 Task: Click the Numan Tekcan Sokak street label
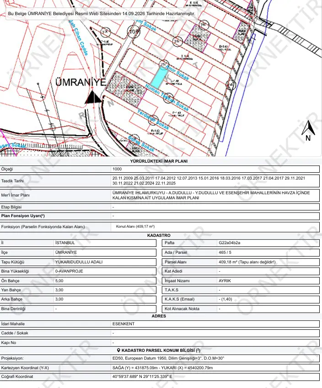coord(167,98)
